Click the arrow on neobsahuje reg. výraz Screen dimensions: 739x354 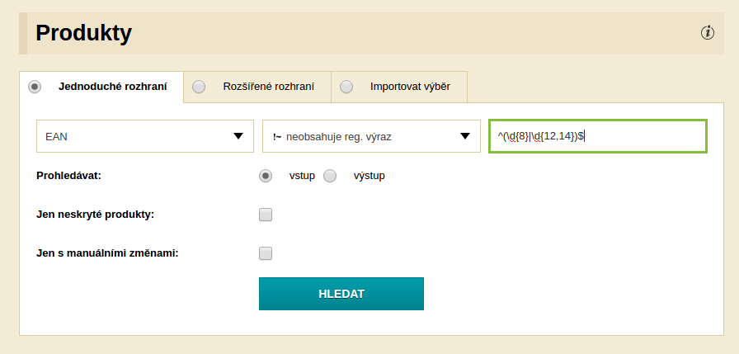click(465, 136)
